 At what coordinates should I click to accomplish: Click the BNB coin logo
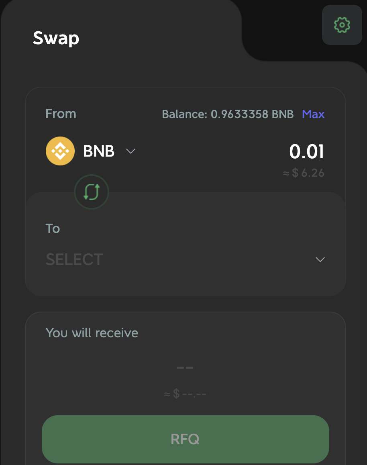[x=60, y=151]
